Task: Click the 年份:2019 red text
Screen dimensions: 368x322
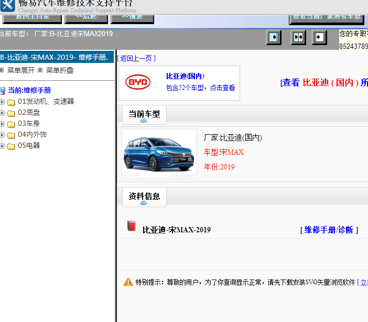Action: pyautogui.click(x=219, y=167)
